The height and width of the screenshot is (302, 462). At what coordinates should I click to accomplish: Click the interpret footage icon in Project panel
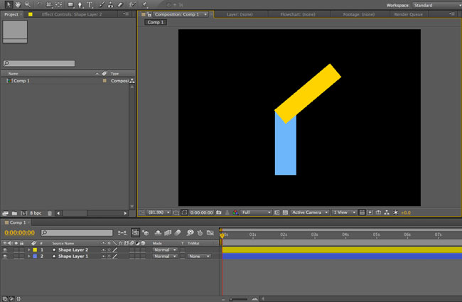(x=5, y=213)
